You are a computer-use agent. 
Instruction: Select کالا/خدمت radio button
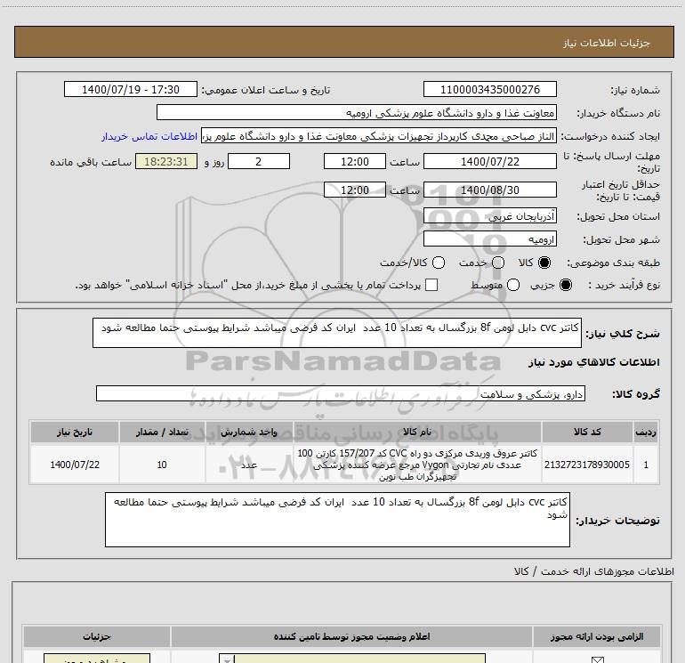[x=439, y=263]
